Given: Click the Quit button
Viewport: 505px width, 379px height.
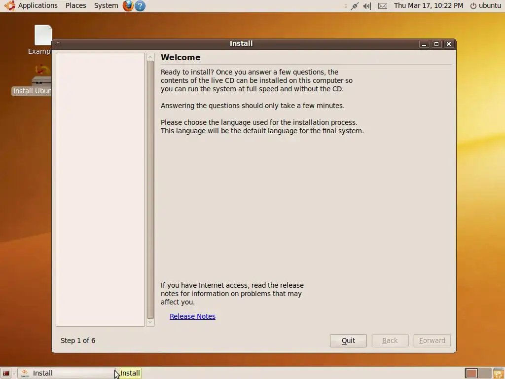Looking at the screenshot, I should [348, 341].
